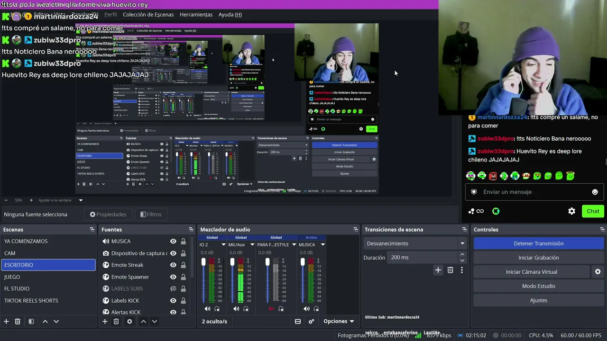Adjust the Mic/Aux volume fader
This screenshot has height=341, width=607.
click(x=232, y=262)
